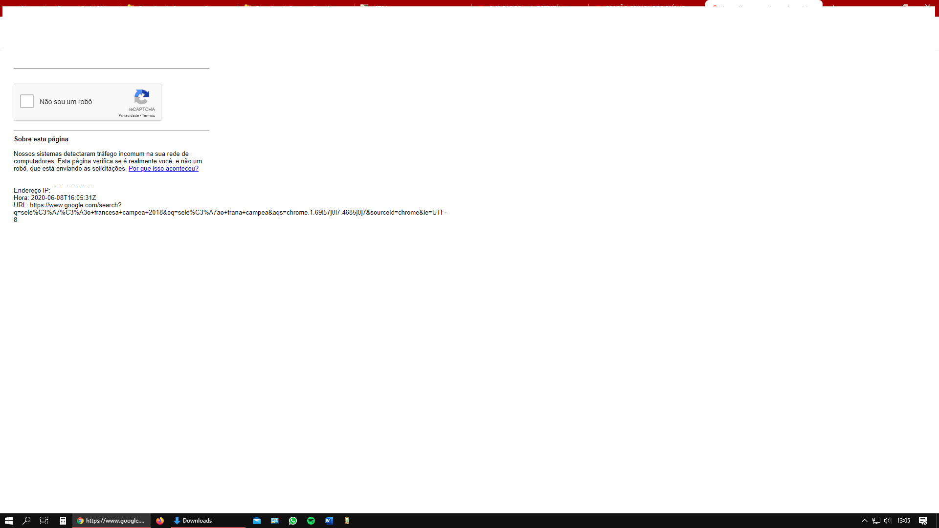Open "Por que isso aconteceu?" link
Viewport: 939px width, 528px height.
click(x=163, y=169)
